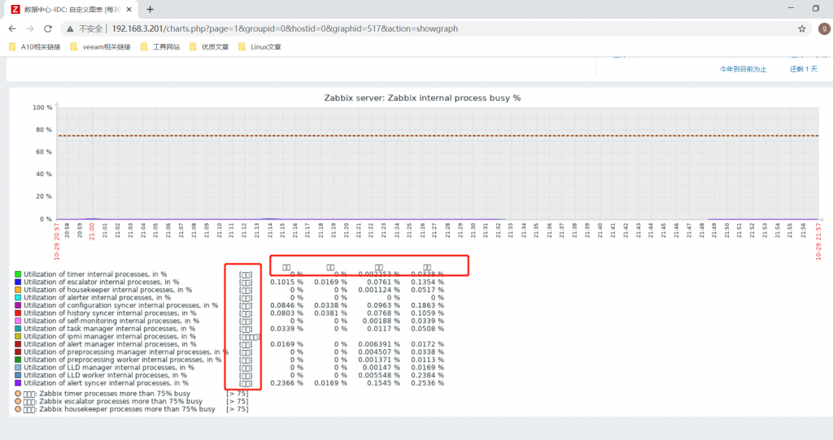Click 'Utilization of LLD worker' legend text
Screen dimensions: 833x440
(x=105, y=375)
